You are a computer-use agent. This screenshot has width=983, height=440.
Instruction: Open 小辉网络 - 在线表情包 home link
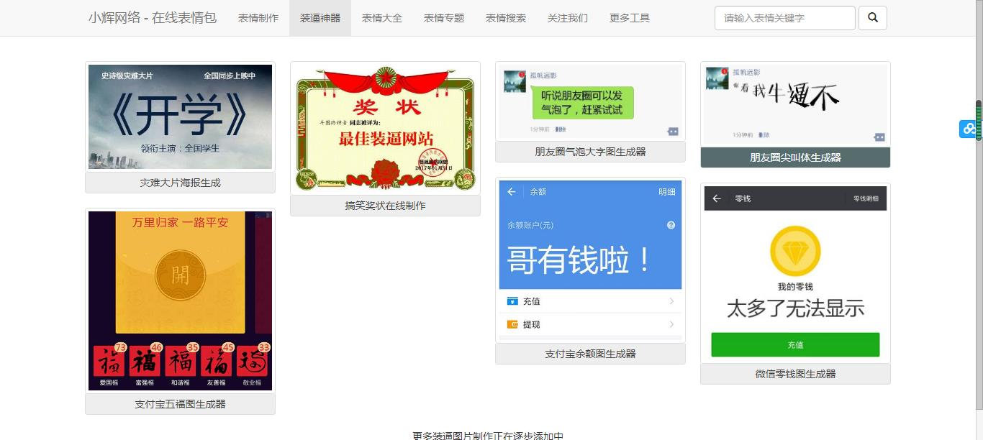click(153, 18)
